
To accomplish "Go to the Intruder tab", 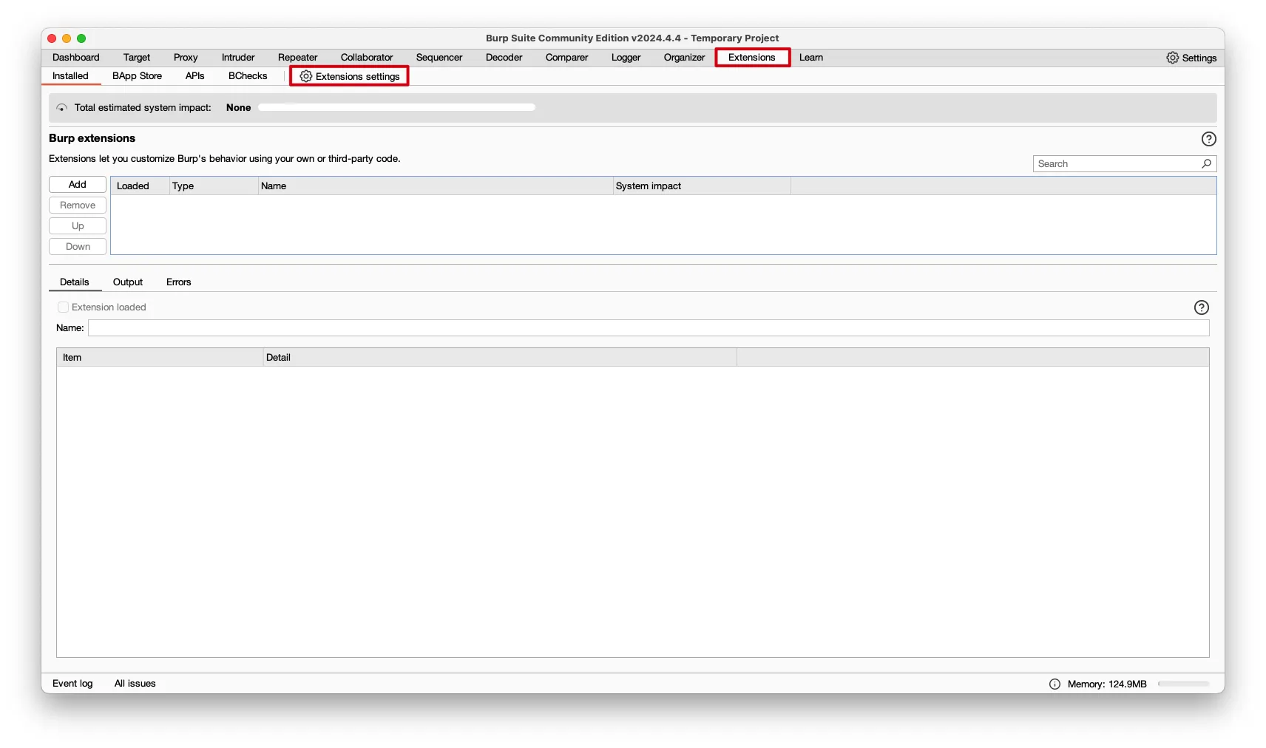I will tap(238, 58).
